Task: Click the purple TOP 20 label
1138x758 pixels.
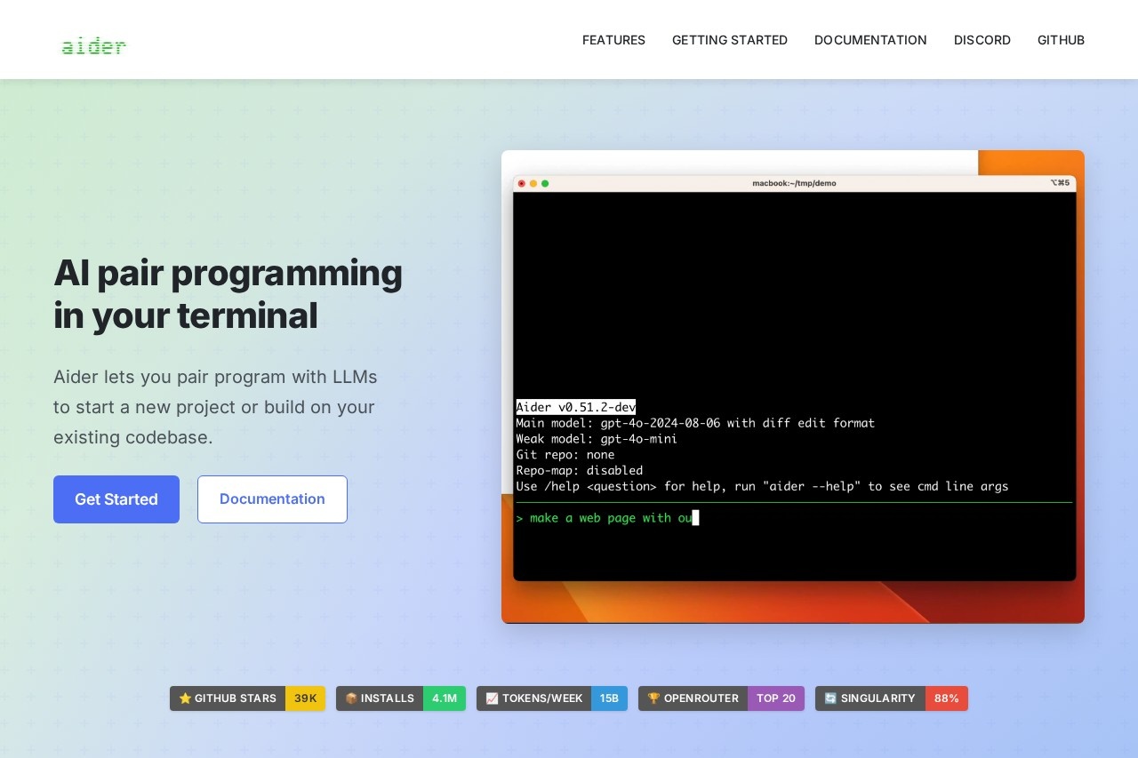Action: tap(775, 698)
